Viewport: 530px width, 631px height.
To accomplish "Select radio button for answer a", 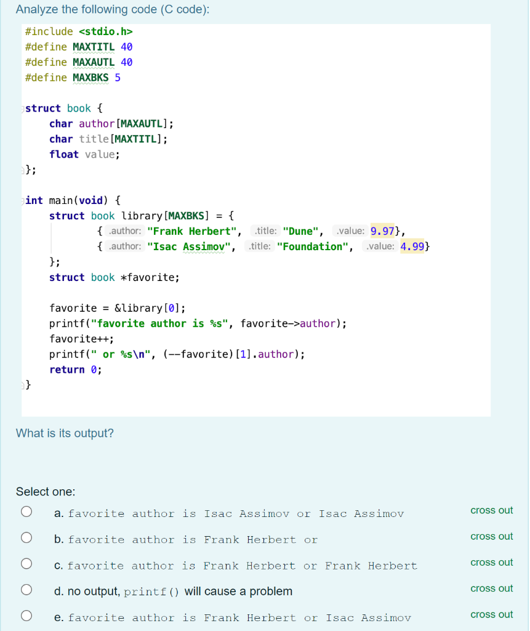I will pos(26,511).
